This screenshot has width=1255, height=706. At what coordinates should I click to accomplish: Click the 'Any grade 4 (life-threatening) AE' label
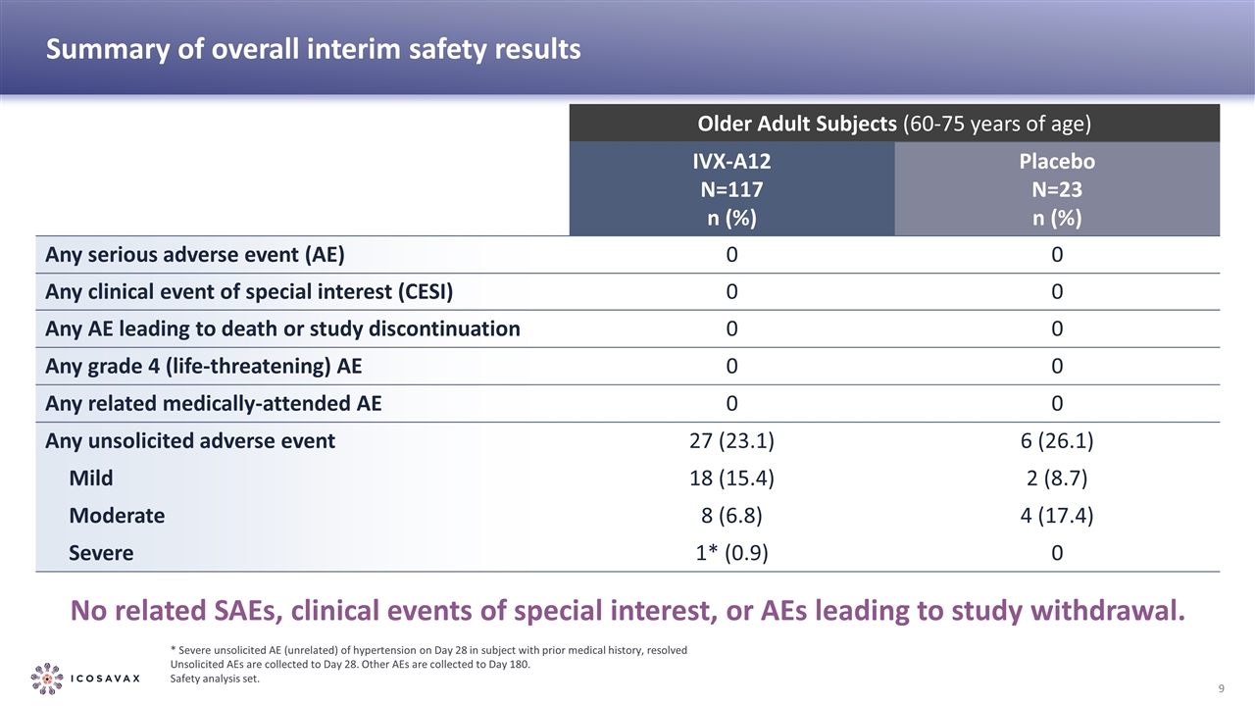[204, 367]
